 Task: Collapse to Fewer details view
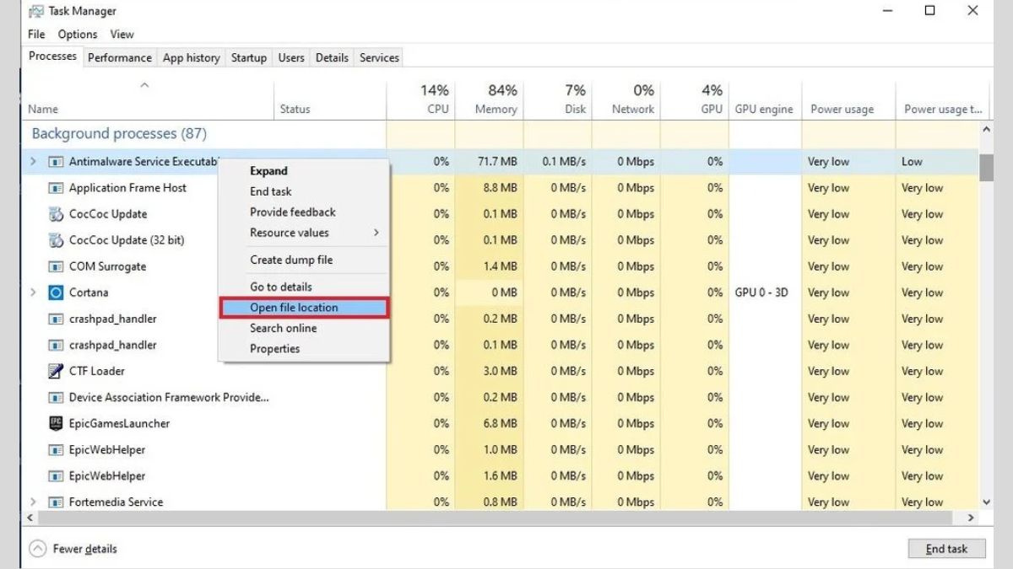[72, 548]
